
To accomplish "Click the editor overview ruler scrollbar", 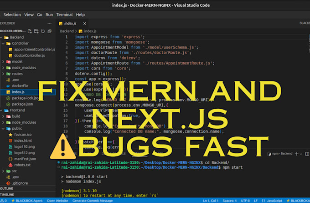I will click(309, 43).
